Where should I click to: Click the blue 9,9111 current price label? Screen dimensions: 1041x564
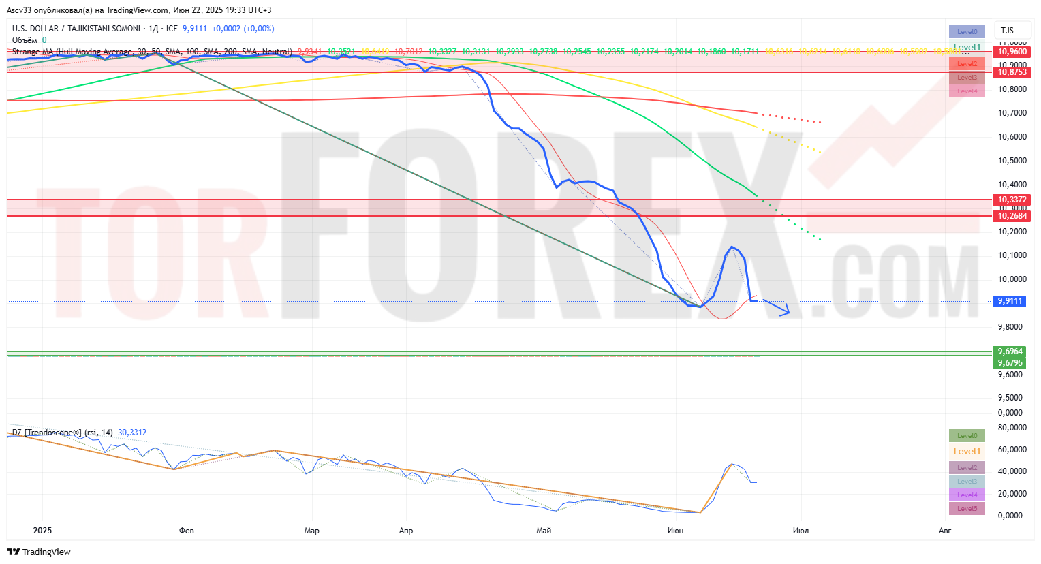click(x=1010, y=301)
